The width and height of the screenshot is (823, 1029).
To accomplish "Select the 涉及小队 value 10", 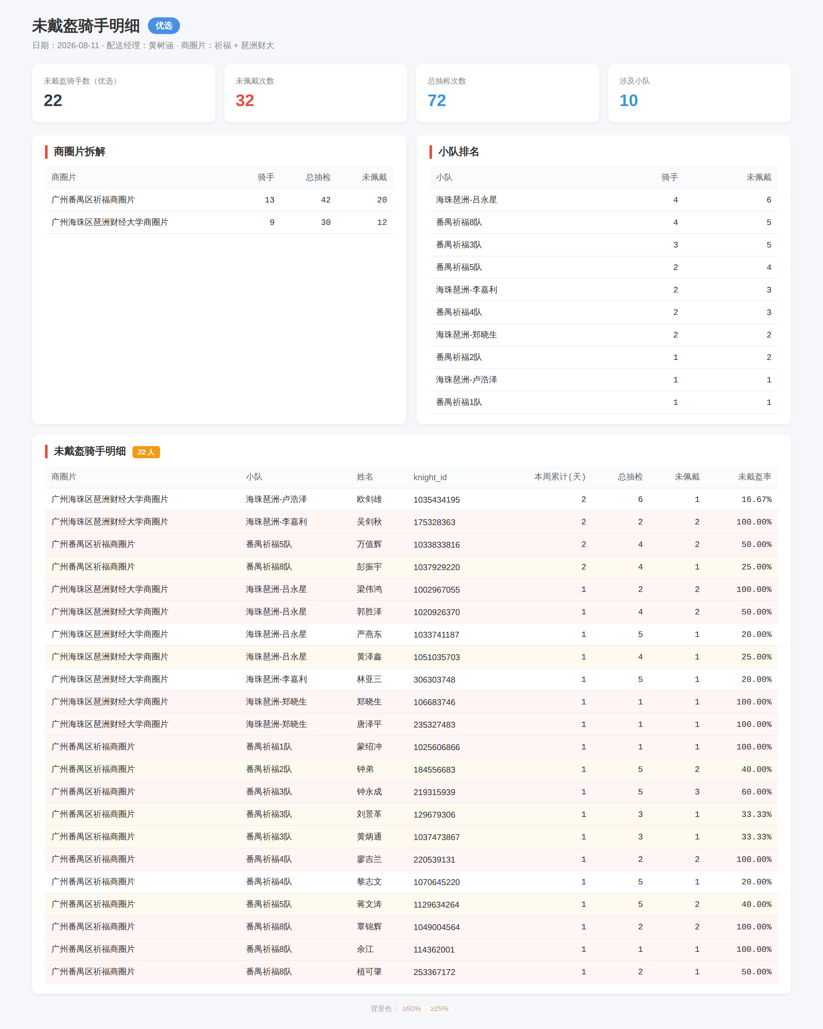I will click(629, 100).
